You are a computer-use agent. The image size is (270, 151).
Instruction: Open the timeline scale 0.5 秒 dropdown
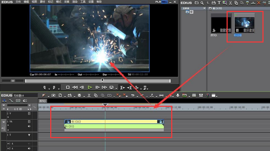(x=29, y=109)
